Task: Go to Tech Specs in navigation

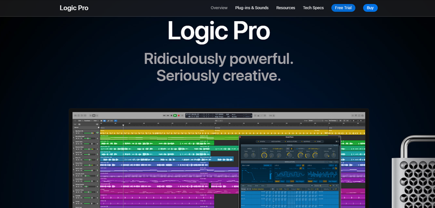Action: (x=313, y=8)
